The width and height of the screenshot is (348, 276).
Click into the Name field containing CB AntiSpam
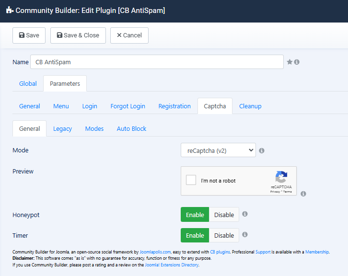click(157, 62)
